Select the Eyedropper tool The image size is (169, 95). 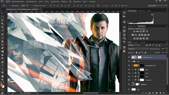click(x=2, y=31)
